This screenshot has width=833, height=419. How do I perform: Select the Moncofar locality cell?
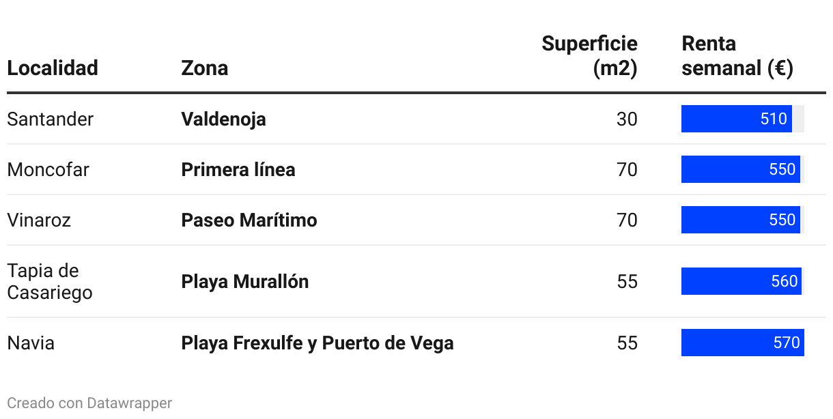click(48, 169)
